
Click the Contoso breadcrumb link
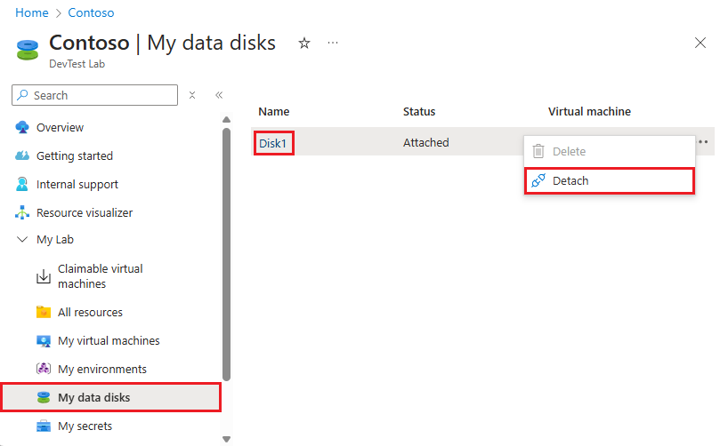tap(91, 13)
